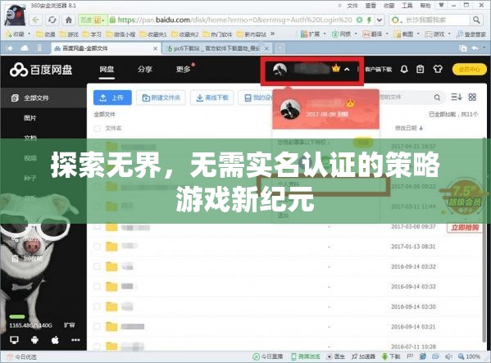Screen dimensions: 491x363
Task: Click the 新建文件夹 button
Action: point(161,98)
